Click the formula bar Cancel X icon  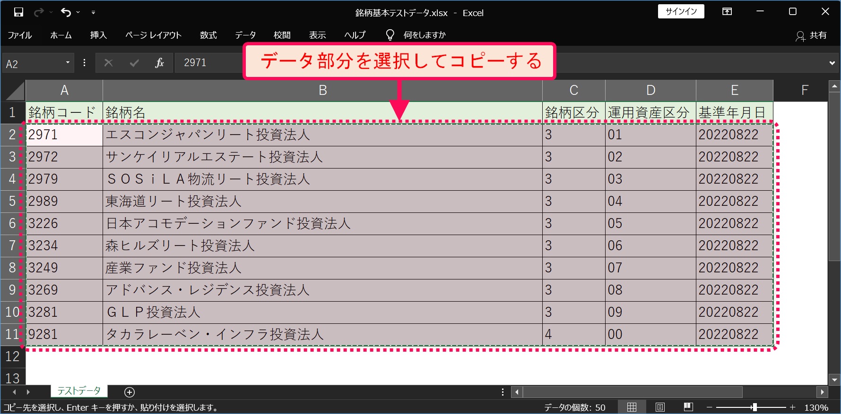[x=108, y=63]
